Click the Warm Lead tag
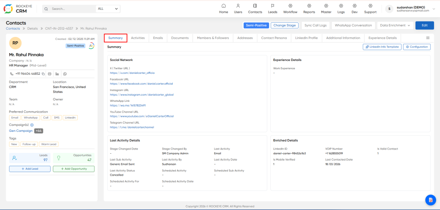Viewport: 440px width, 210px height. (x=49, y=144)
